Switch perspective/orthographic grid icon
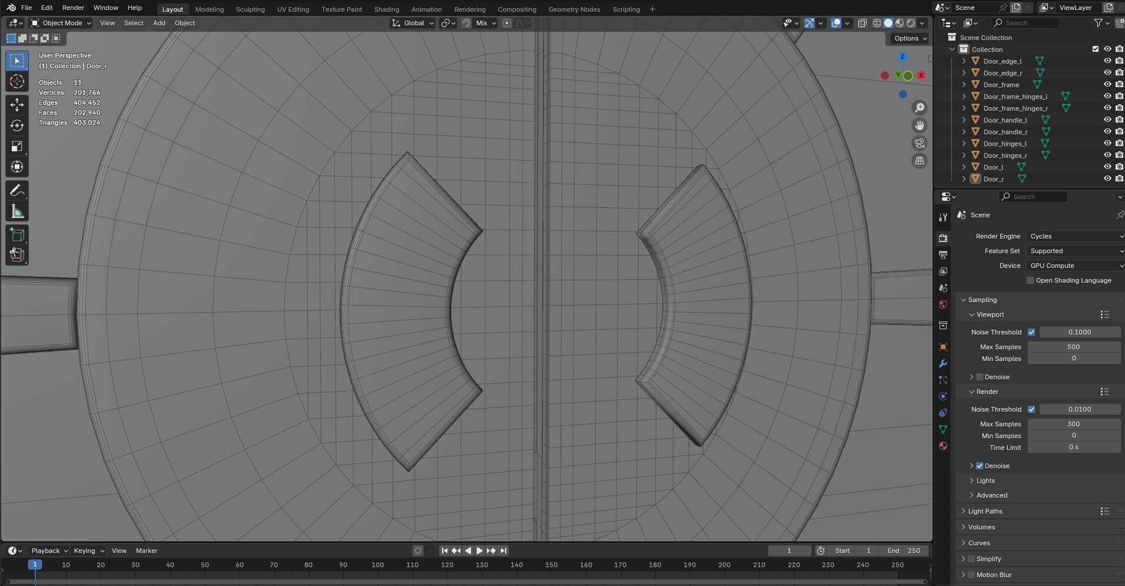Image resolution: width=1125 pixels, height=586 pixels. [x=919, y=161]
